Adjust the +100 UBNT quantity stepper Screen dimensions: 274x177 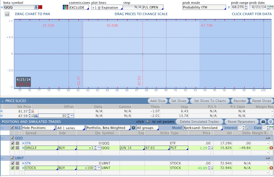click(x=95, y=168)
